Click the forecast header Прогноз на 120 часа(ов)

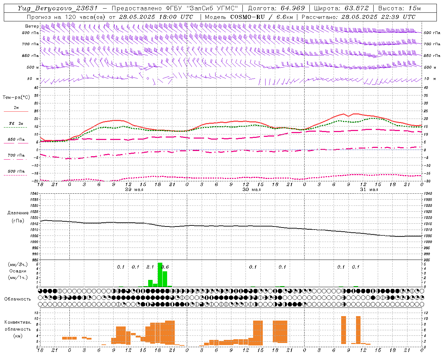point(66,17)
